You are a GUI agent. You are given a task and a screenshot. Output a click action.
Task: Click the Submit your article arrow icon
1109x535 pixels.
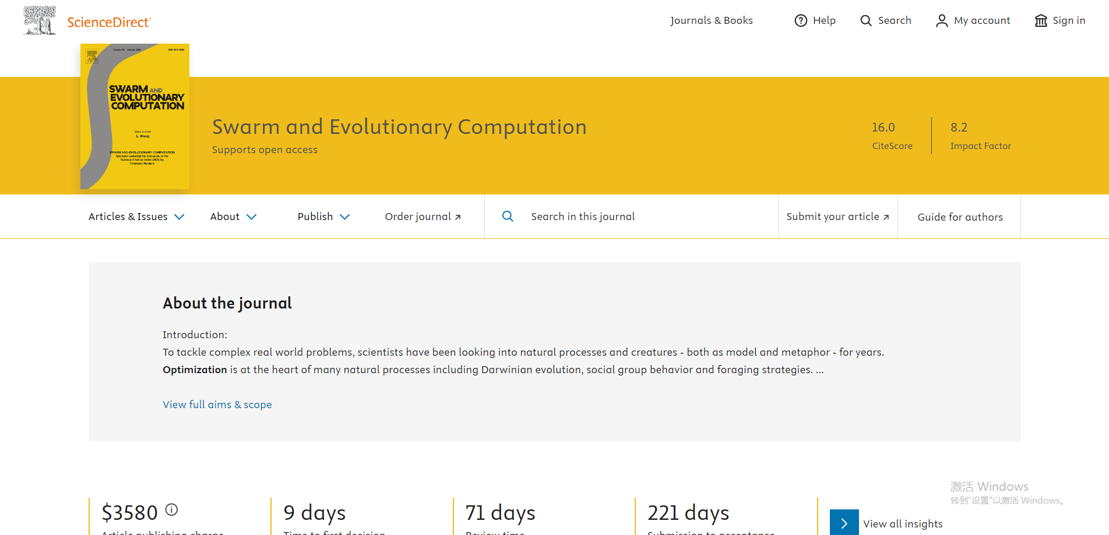(x=886, y=217)
